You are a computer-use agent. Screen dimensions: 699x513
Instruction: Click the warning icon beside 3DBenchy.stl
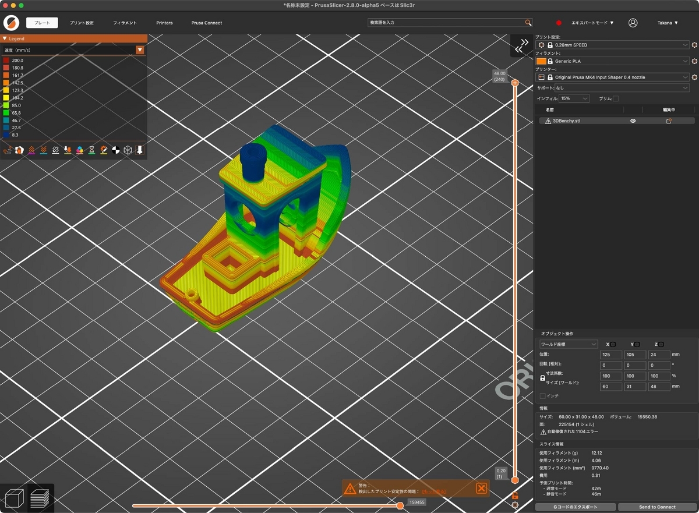[x=548, y=121]
